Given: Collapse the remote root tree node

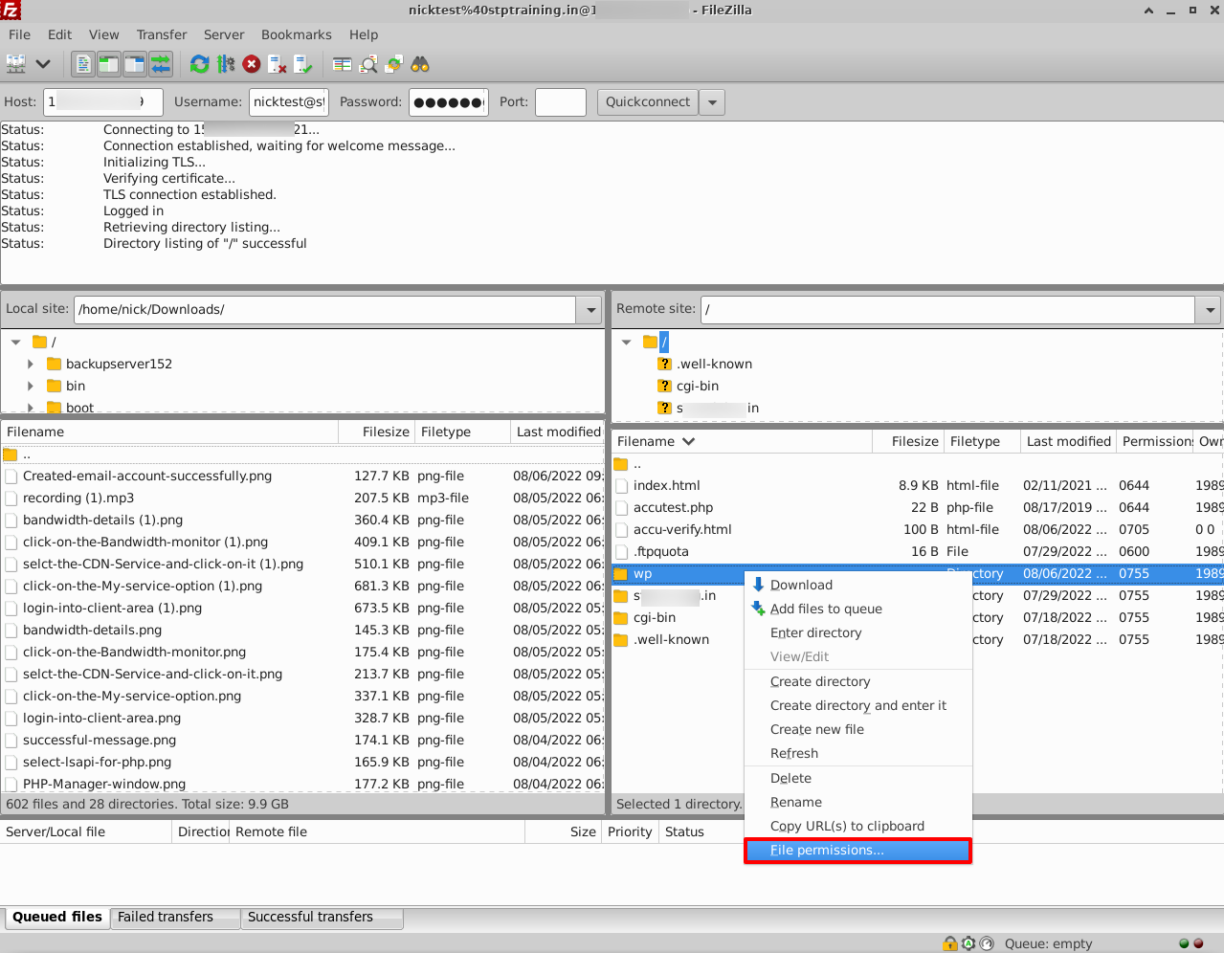Looking at the screenshot, I should coord(626,342).
